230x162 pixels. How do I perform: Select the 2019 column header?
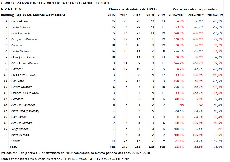162,15
